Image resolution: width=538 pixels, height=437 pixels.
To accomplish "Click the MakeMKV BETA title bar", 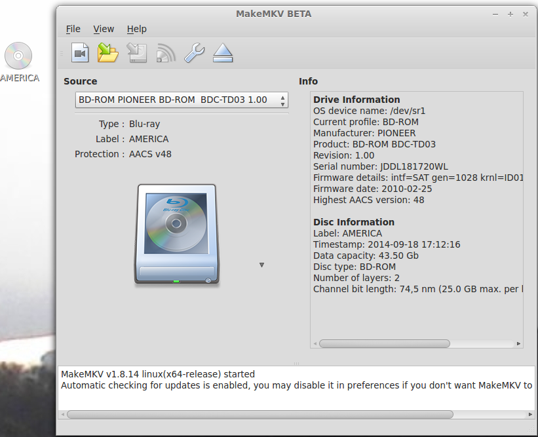I will 273,14.
